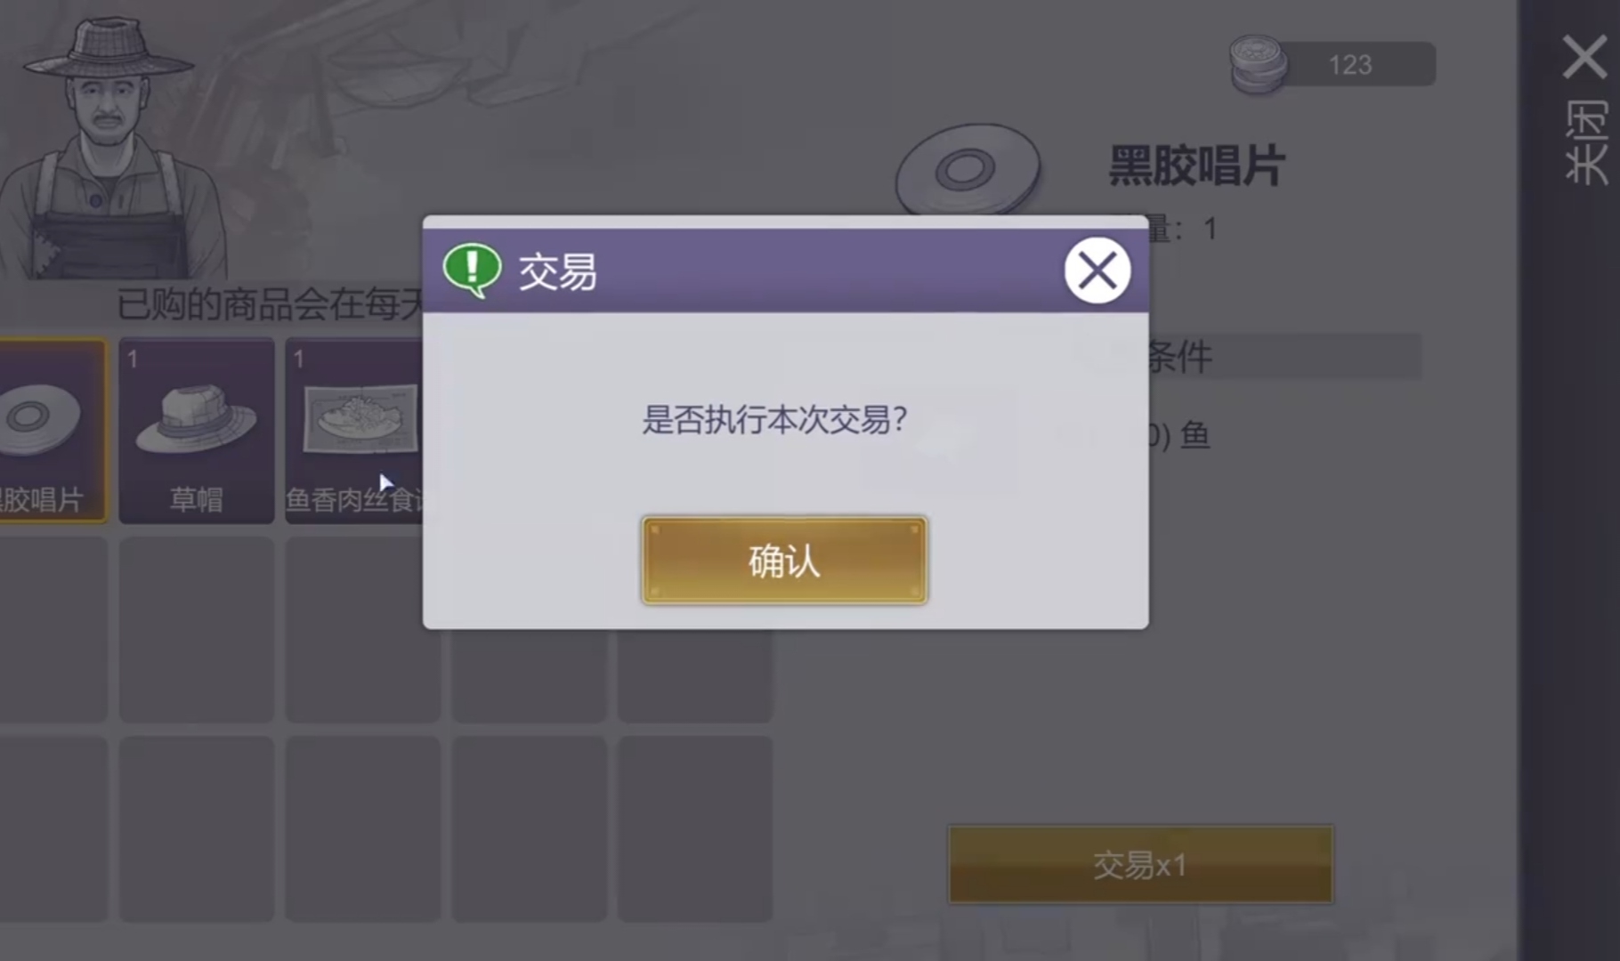
Task: Click the 是否执行本次交易 message text
Action: tap(774, 419)
